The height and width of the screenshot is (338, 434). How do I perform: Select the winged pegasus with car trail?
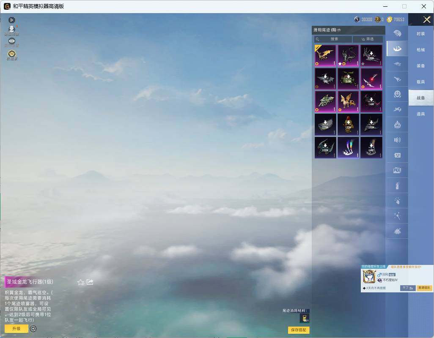click(348, 102)
